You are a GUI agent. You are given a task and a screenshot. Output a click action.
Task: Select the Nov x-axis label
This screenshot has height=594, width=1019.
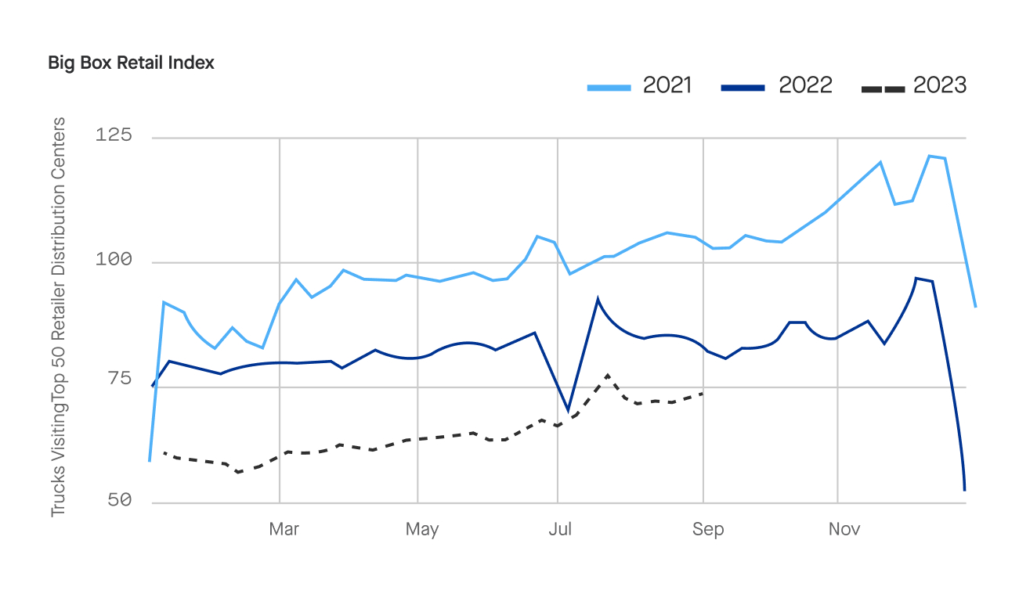coord(844,530)
